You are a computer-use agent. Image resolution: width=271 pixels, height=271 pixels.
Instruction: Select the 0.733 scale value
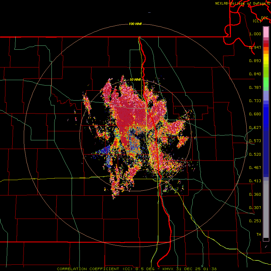tap(255, 101)
